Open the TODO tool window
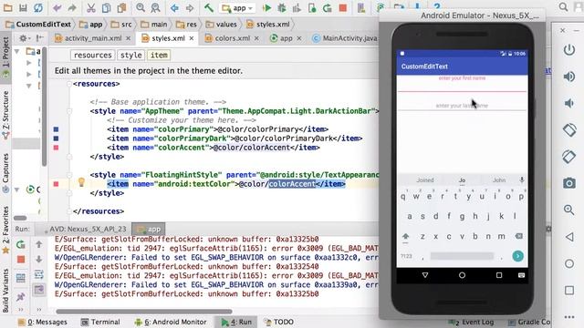The height and width of the screenshot is (328, 584). (279, 322)
